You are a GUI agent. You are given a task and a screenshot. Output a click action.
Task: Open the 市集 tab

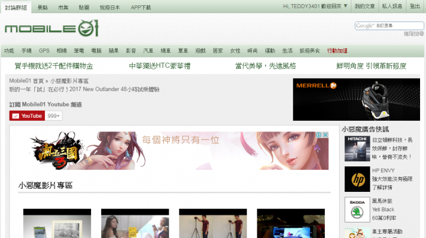[x=63, y=7]
